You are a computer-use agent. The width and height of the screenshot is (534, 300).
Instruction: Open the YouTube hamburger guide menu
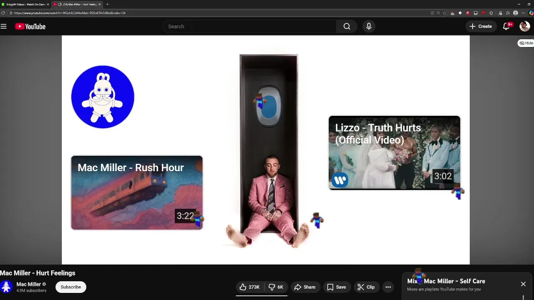(x=4, y=26)
